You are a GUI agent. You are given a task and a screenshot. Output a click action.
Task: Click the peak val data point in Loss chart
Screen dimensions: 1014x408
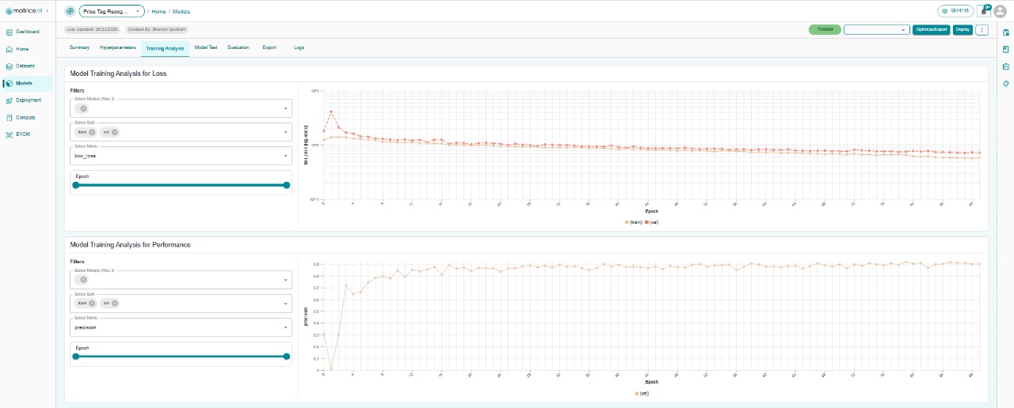click(x=331, y=111)
